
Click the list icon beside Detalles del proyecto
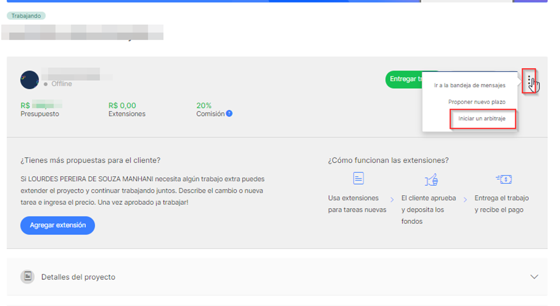pos(27,277)
